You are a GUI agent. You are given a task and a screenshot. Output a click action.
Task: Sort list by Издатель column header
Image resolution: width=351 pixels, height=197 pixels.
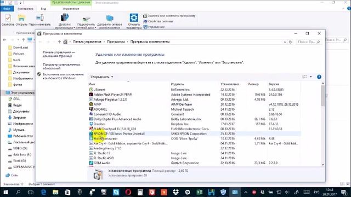point(177,84)
